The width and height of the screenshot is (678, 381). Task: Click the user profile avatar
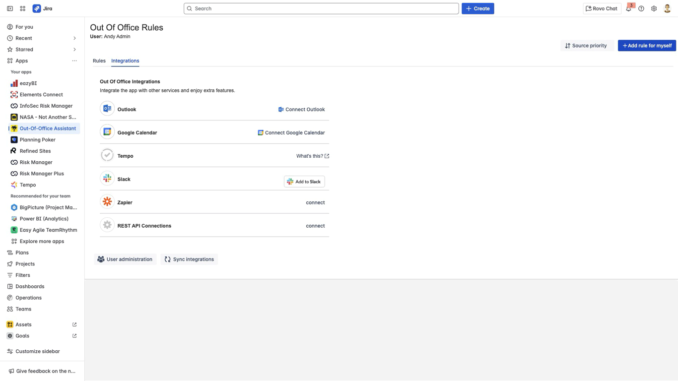667,8
